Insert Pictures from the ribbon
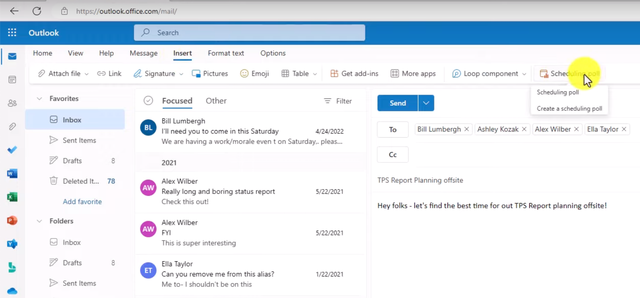 pyautogui.click(x=210, y=73)
